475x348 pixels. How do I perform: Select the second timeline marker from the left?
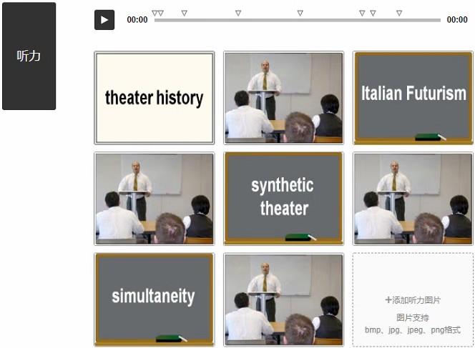[161, 13]
